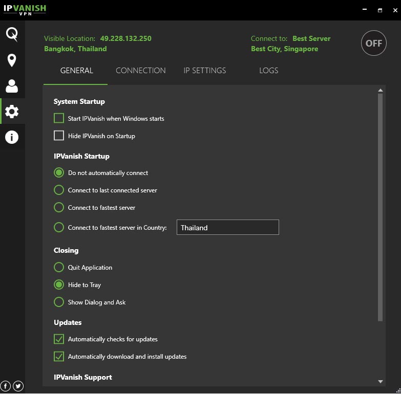Click the Closing section heading
The image size is (401, 394).
tap(66, 250)
